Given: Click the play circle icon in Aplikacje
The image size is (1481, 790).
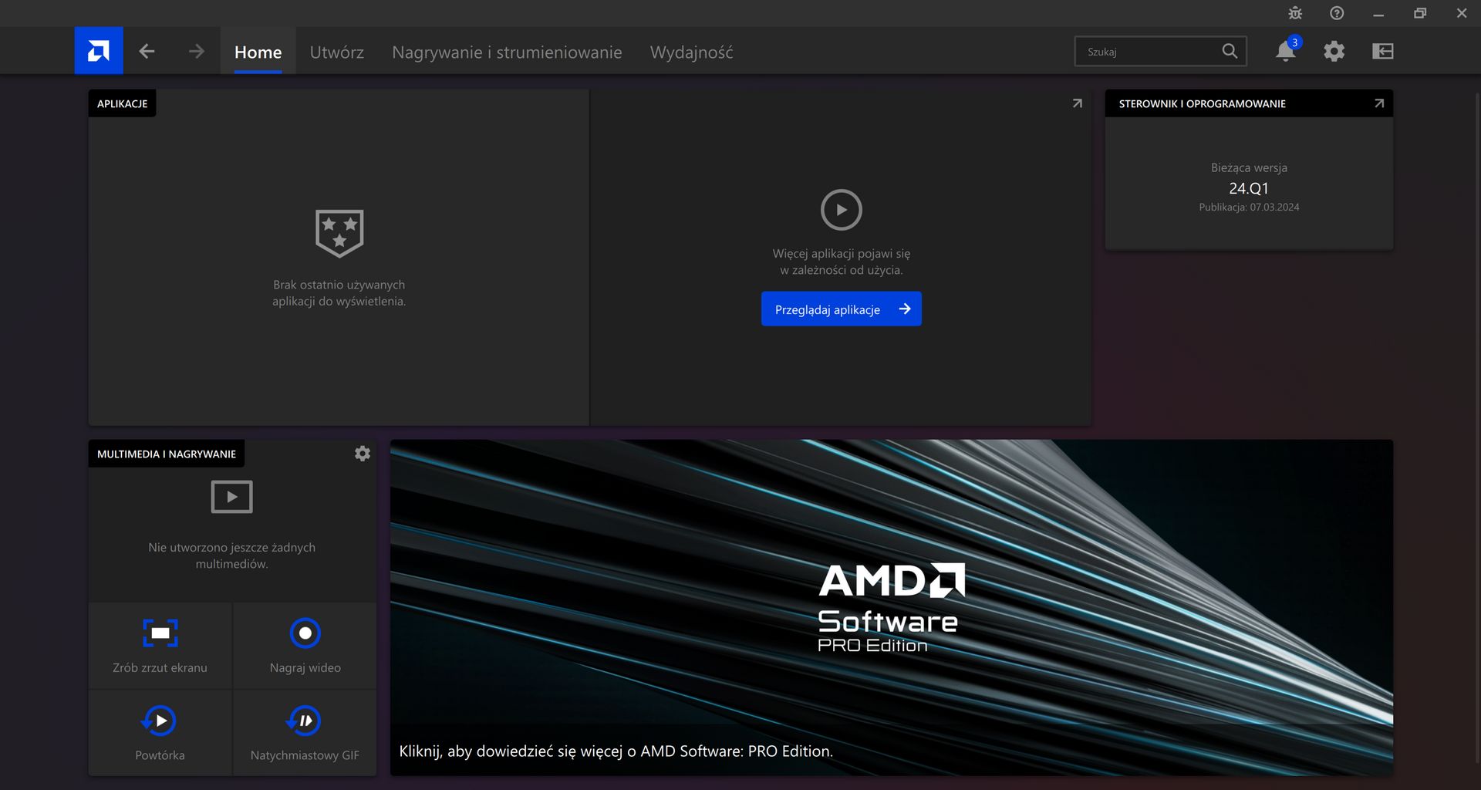Looking at the screenshot, I should coord(841,210).
